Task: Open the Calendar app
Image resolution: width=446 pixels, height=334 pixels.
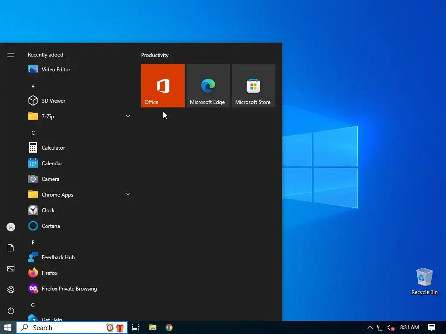Action: (80, 164)
